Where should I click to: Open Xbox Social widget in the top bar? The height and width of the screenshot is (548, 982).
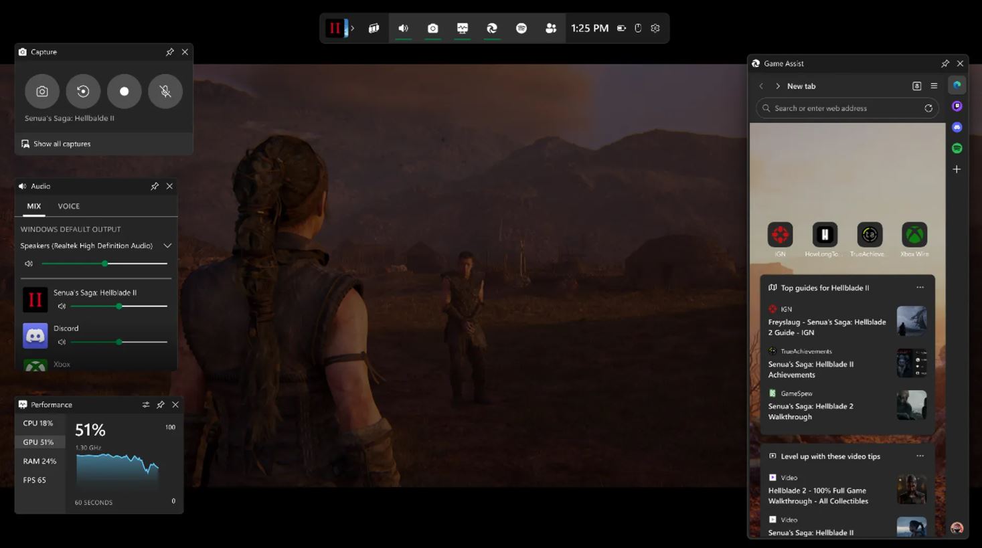(551, 28)
